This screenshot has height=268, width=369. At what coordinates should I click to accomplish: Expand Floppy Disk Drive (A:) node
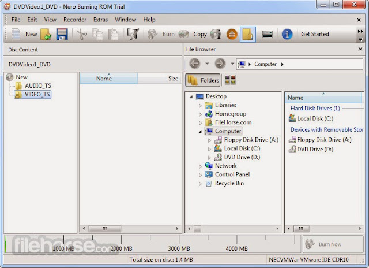(209, 140)
